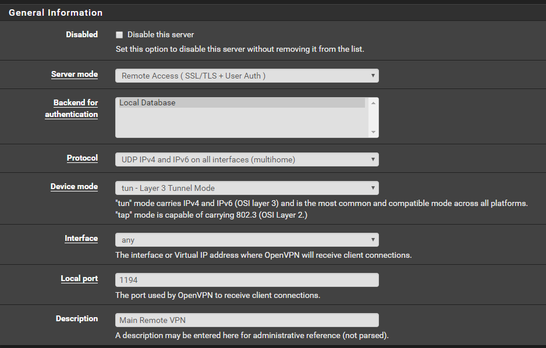Click the down arrow of backend list scrollbar
The height and width of the screenshot is (348, 546).
tap(373, 133)
